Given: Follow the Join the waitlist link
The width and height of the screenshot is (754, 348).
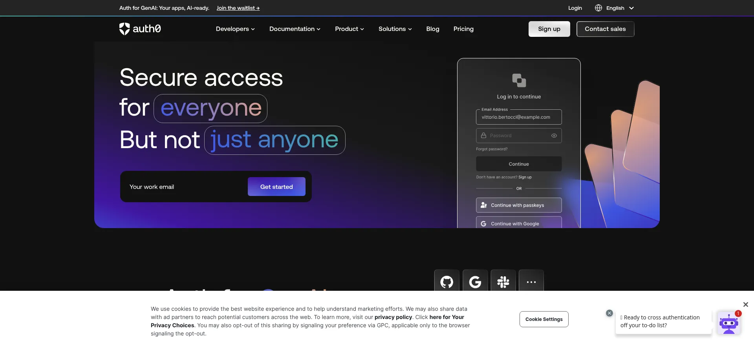Looking at the screenshot, I should [238, 8].
